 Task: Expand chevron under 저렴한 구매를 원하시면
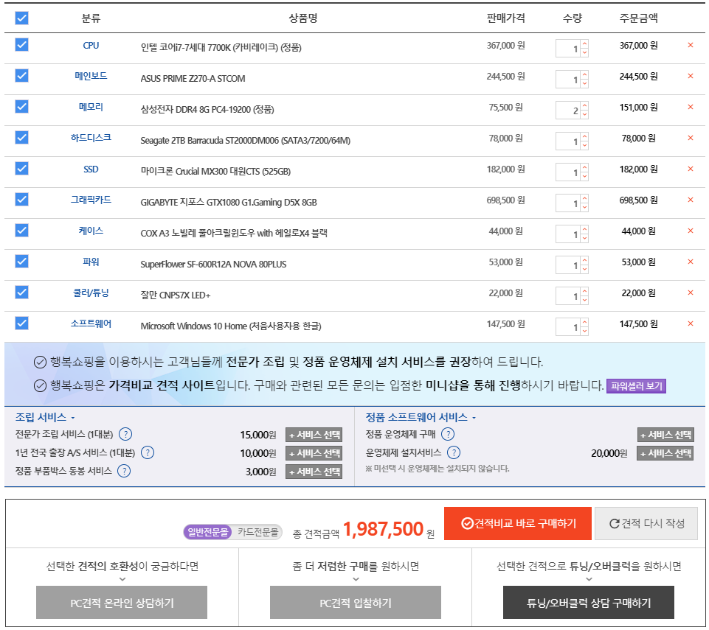[x=356, y=579]
